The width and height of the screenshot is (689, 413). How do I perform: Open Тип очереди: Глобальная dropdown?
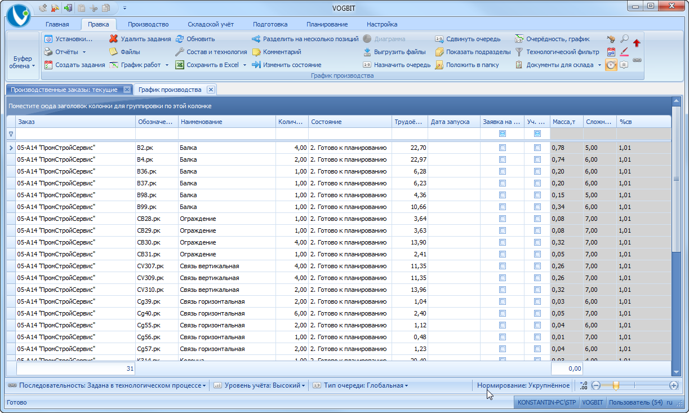pyautogui.click(x=361, y=385)
